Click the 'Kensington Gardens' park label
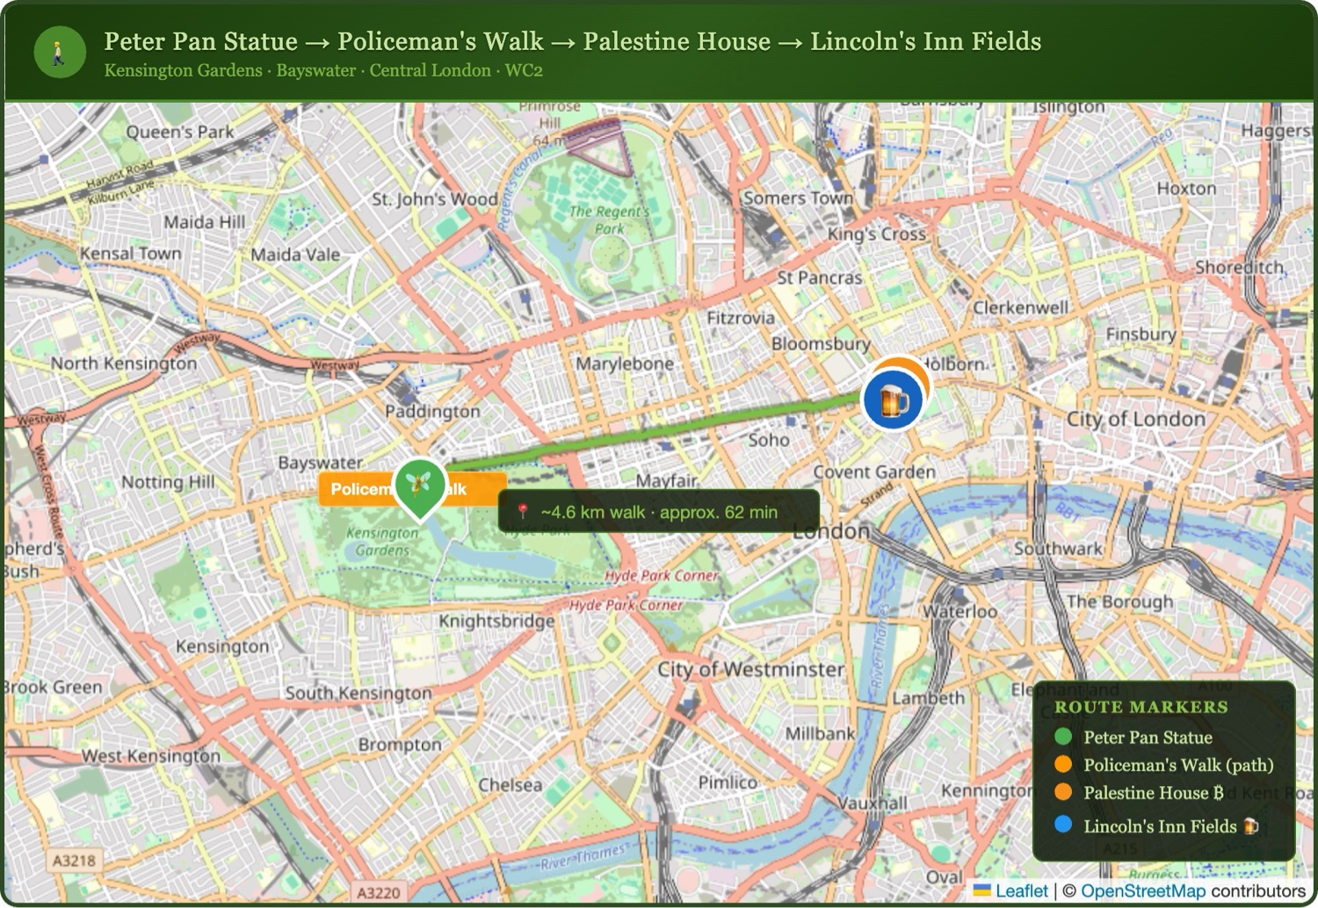 382,541
